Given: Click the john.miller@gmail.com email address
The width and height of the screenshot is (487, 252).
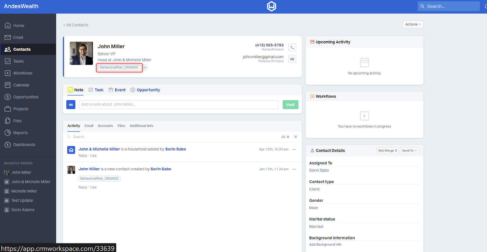Looking at the screenshot, I should click(263, 57).
